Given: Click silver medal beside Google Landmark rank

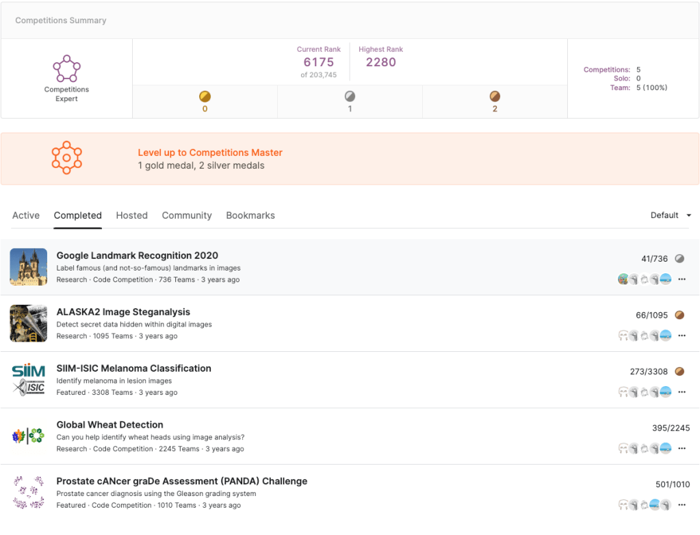Looking at the screenshot, I should click(679, 259).
